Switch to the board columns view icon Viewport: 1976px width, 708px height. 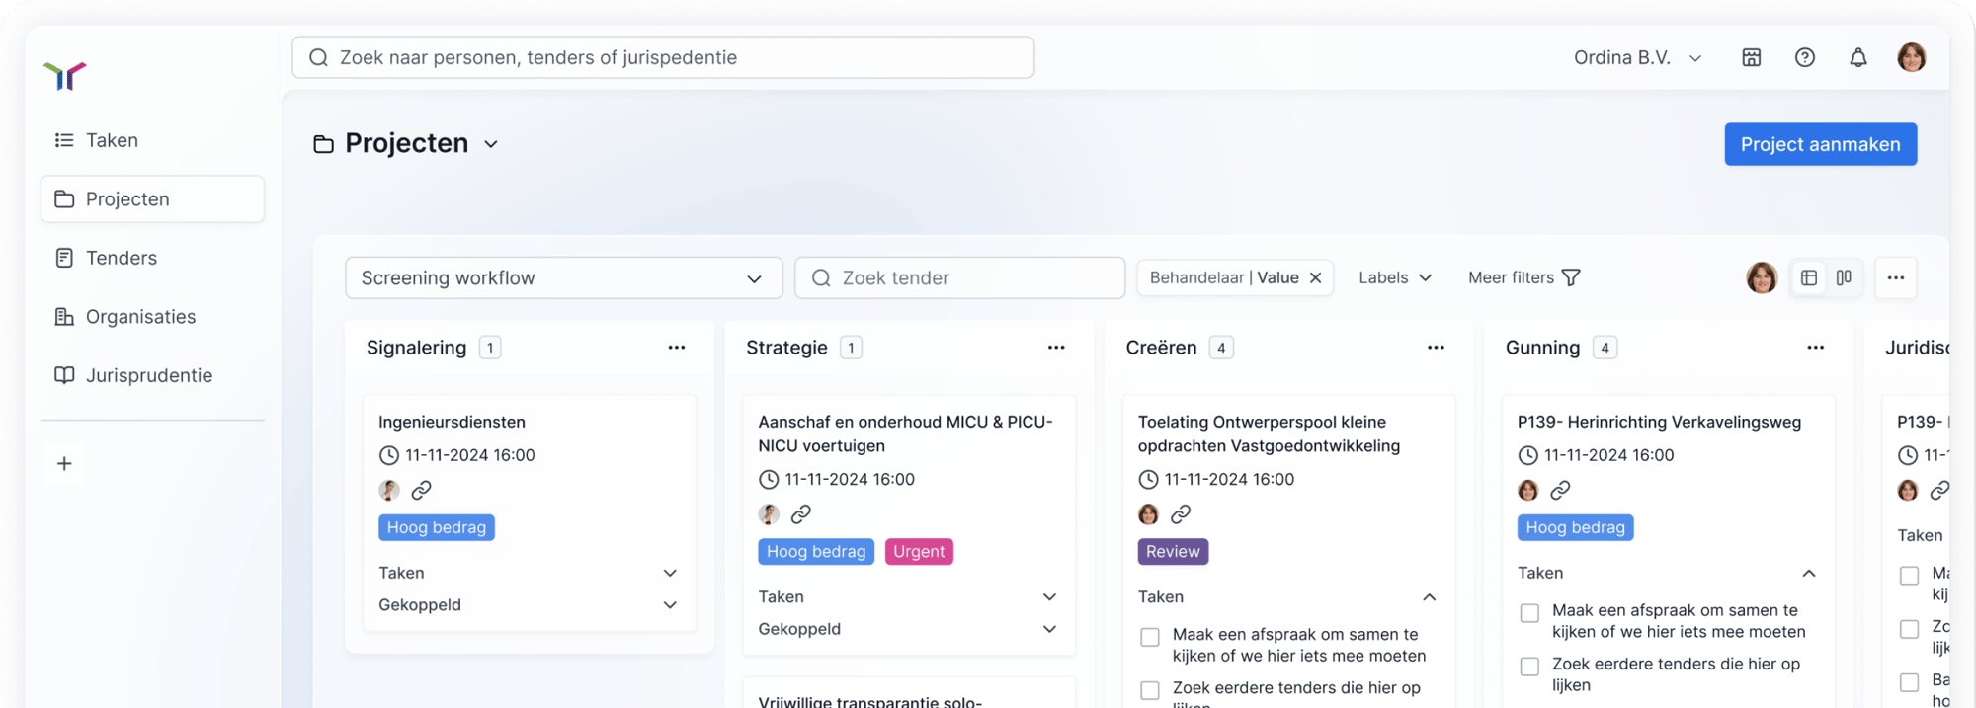click(1844, 278)
